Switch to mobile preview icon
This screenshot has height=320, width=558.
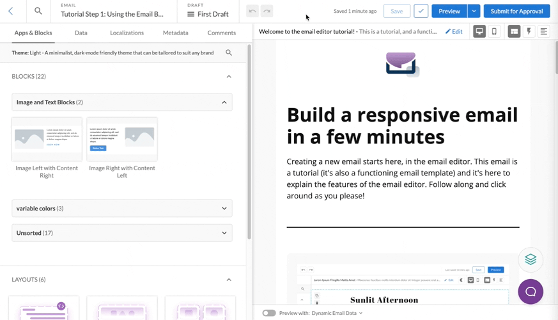[494, 31]
